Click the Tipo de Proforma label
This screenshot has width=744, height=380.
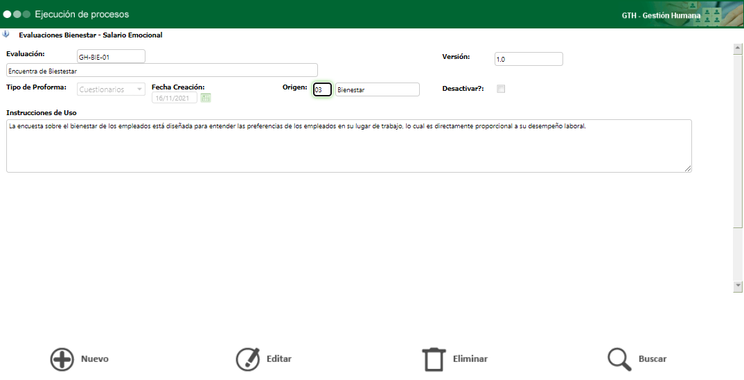click(x=37, y=87)
